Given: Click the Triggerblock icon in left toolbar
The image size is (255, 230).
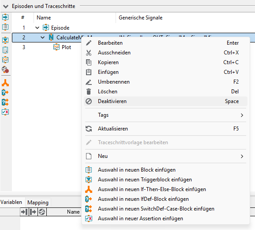Looking at the screenshot, I should pyautogui.click(x=5, y=40).
